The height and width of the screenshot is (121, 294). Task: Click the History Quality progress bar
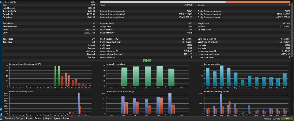tap(195, 2)
